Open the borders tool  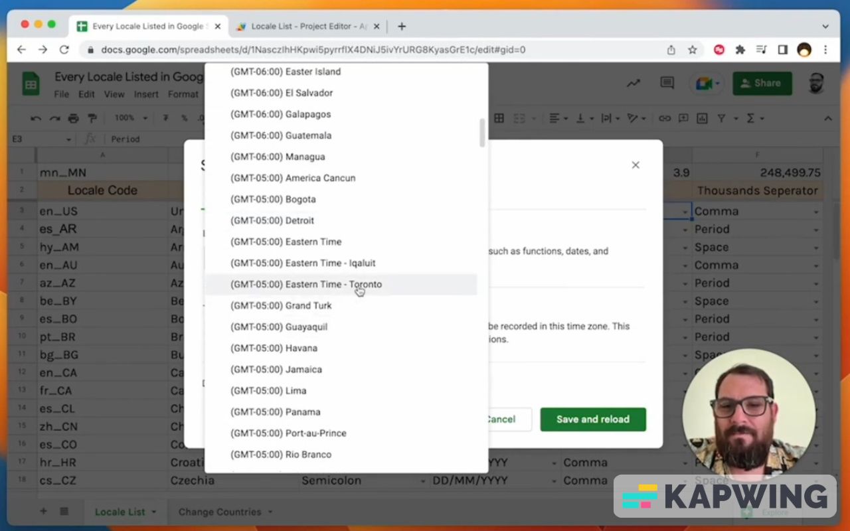[x=499, y=118]
